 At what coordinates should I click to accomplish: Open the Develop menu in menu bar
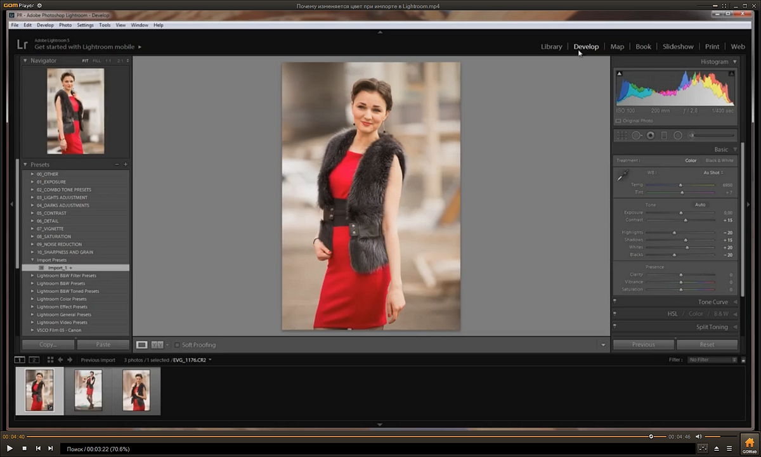click(45, 25)
